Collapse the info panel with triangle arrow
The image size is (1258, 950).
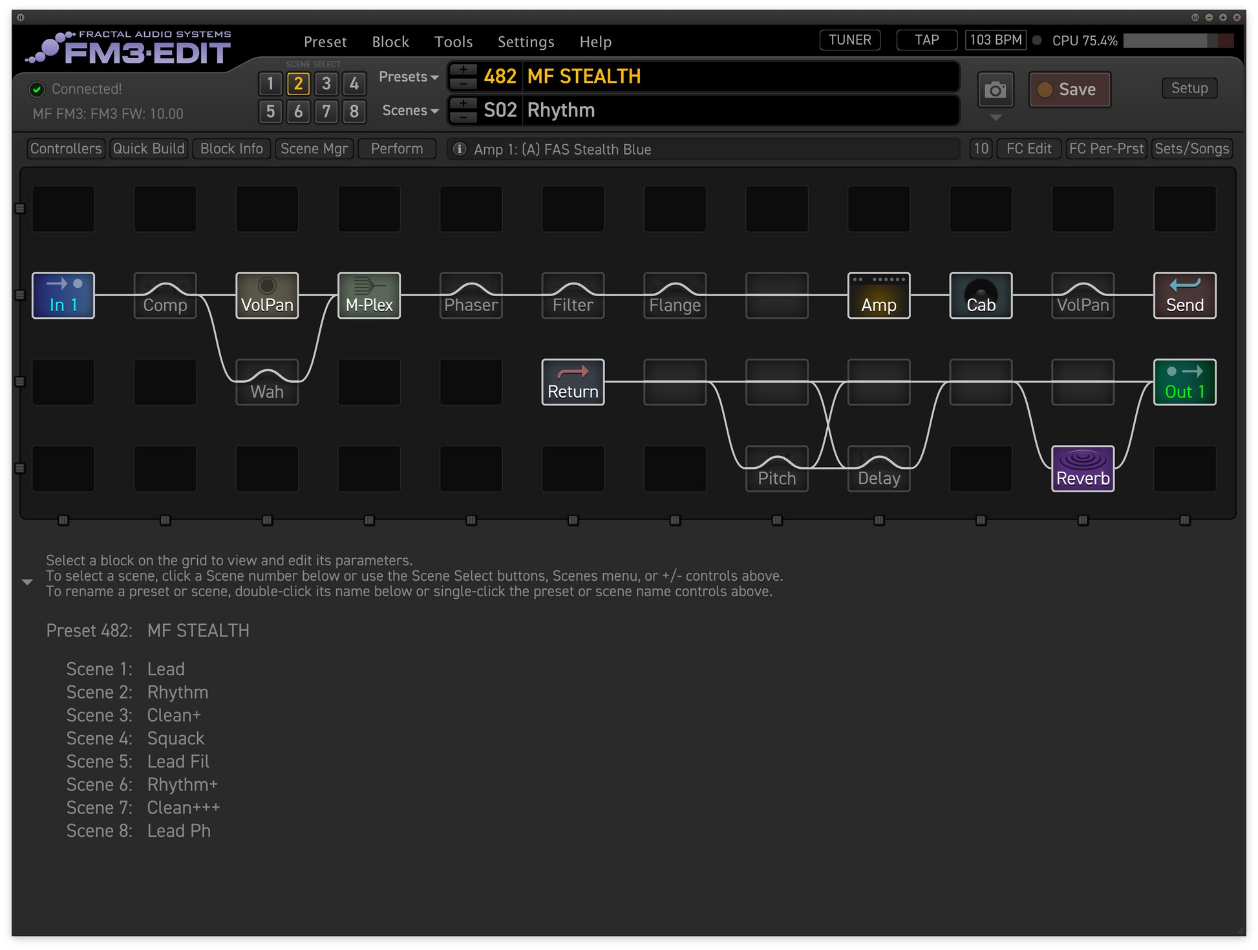[27, 582]
